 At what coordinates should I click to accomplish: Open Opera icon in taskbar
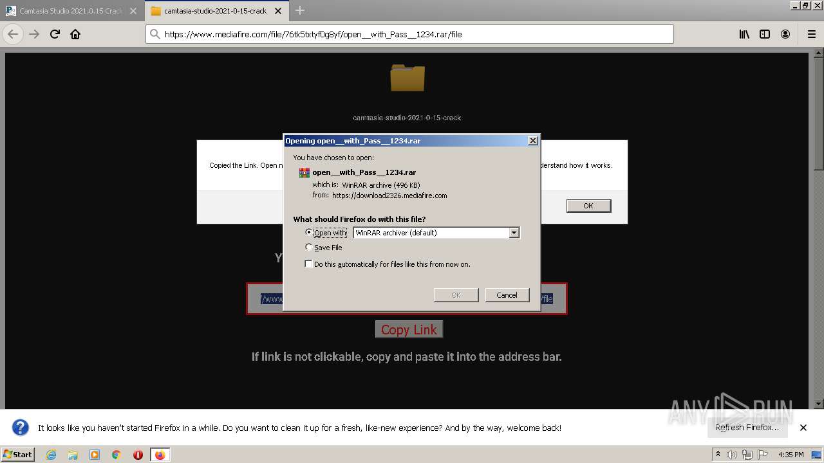click(x=138, y=455)
